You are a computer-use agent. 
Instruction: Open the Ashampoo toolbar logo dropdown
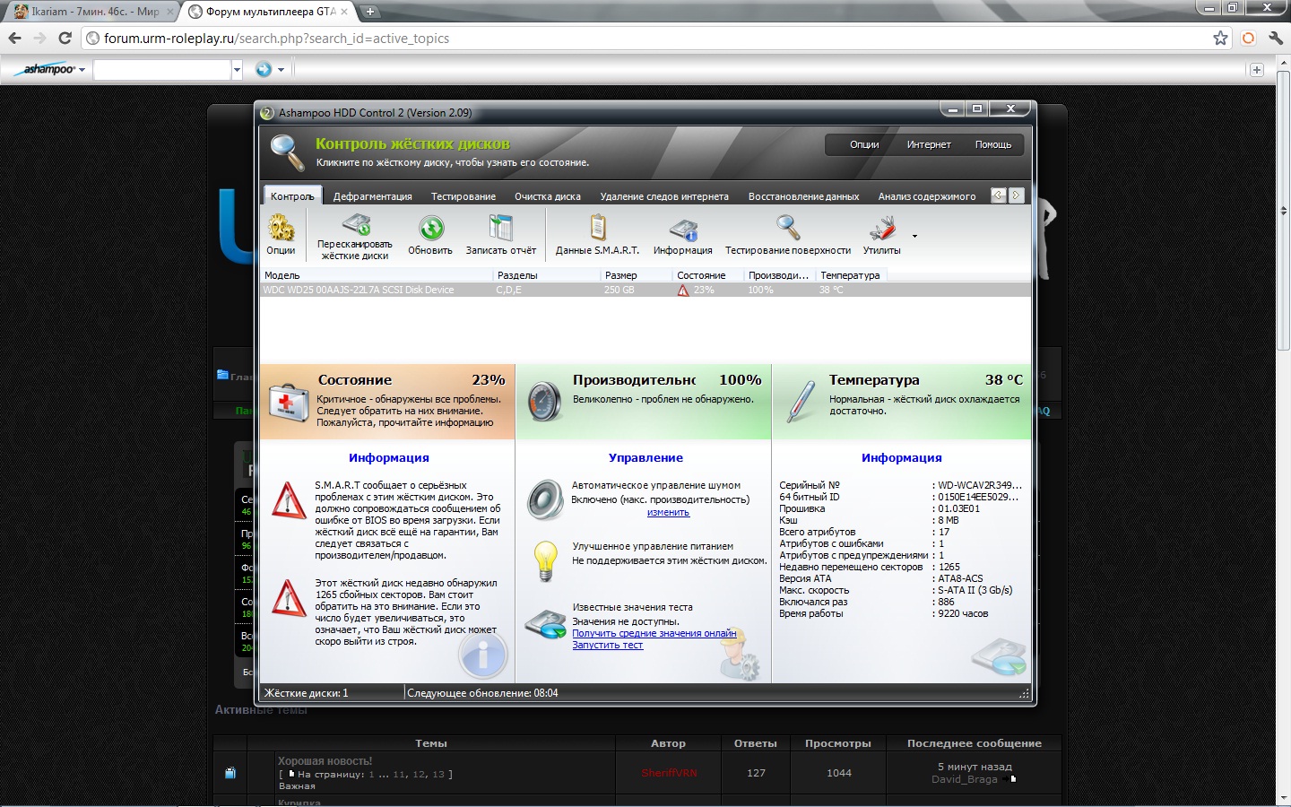(x=53, y=69)
